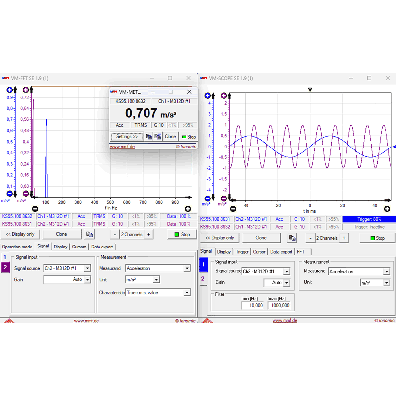396x396 pixels.
Task: Click copy icon beside Clone in scope window
Action: 292,238
